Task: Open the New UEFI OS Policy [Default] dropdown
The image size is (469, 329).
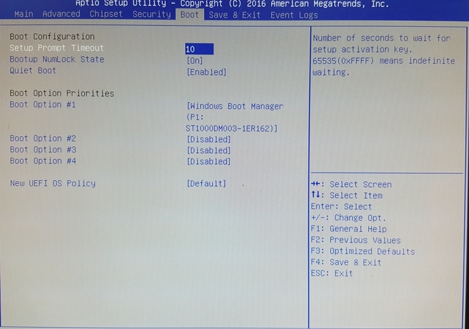Action: pyautogui.click(x=206, y=183)
